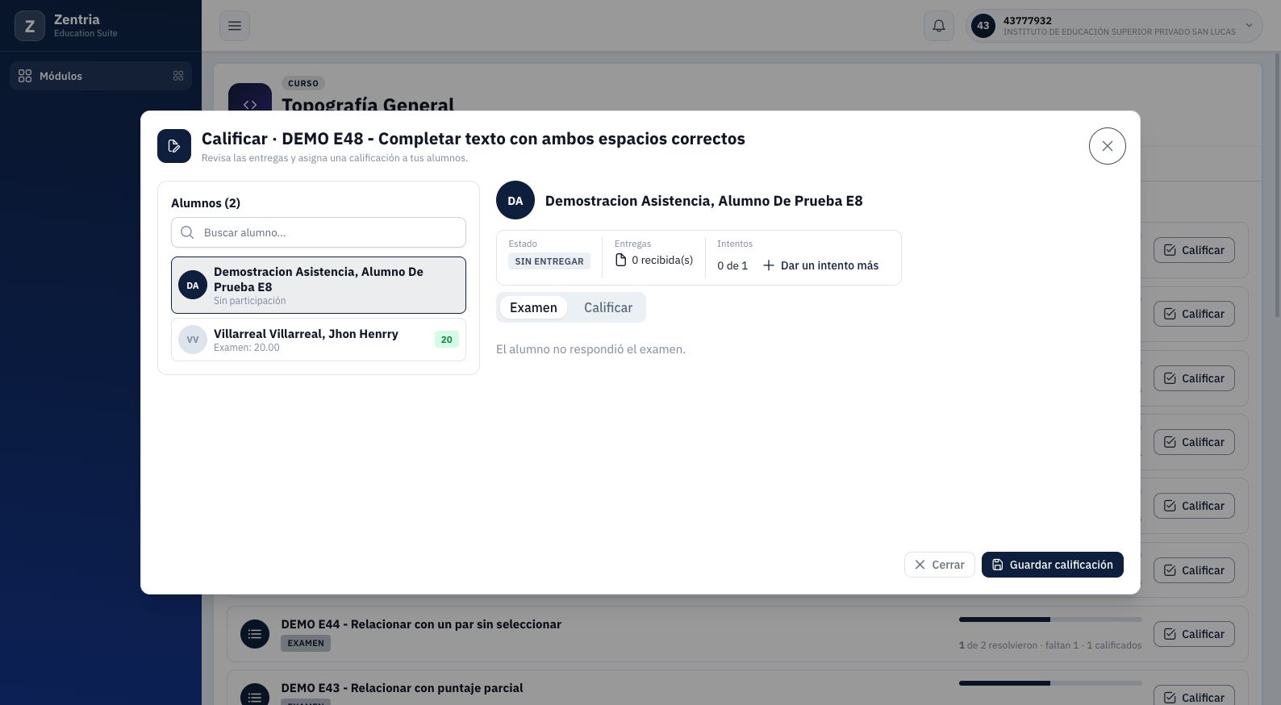This screenshot has width=1281, height=705.
Task: Click the Módulos grid icon in sidebar
Action: (x=25, y=76)
